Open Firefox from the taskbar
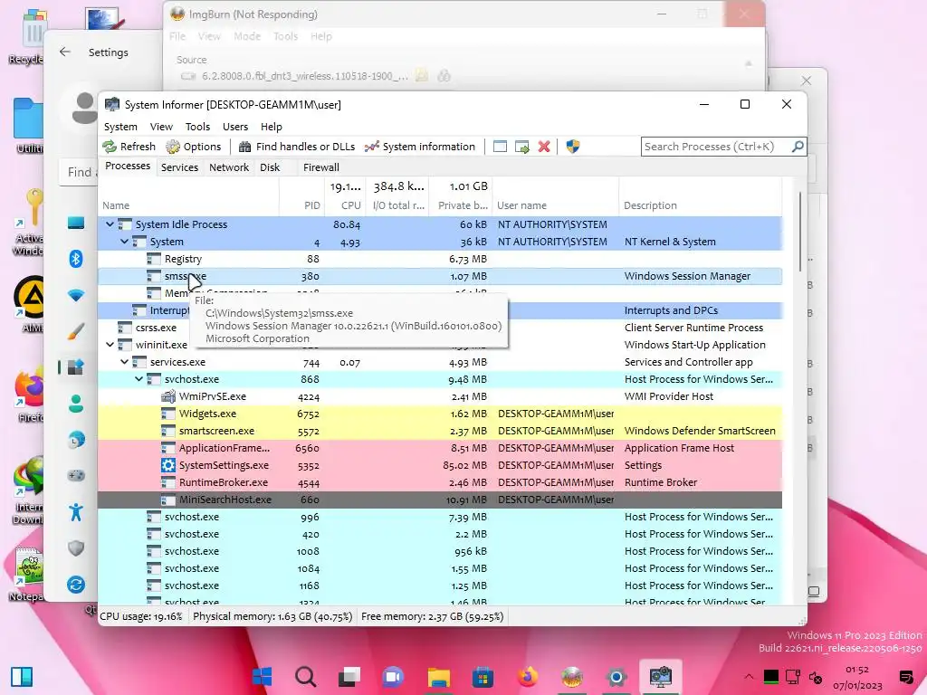 (x=528, y=677)
